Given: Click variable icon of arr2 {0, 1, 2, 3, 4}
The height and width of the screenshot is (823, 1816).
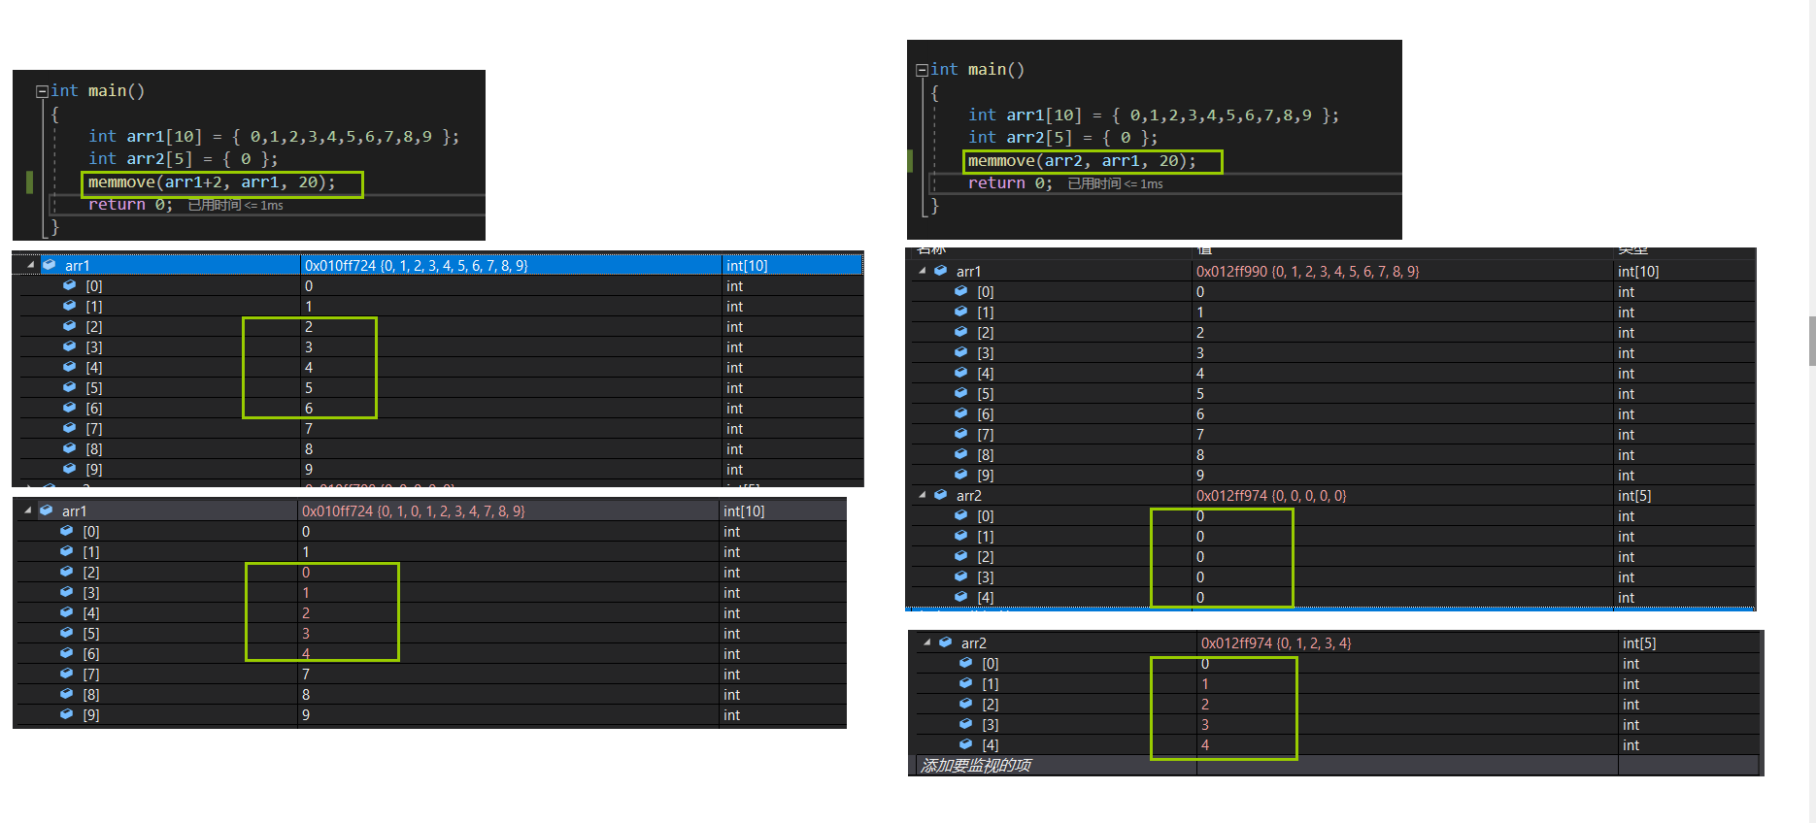Looking at the screenshot, I should (945, 642).
